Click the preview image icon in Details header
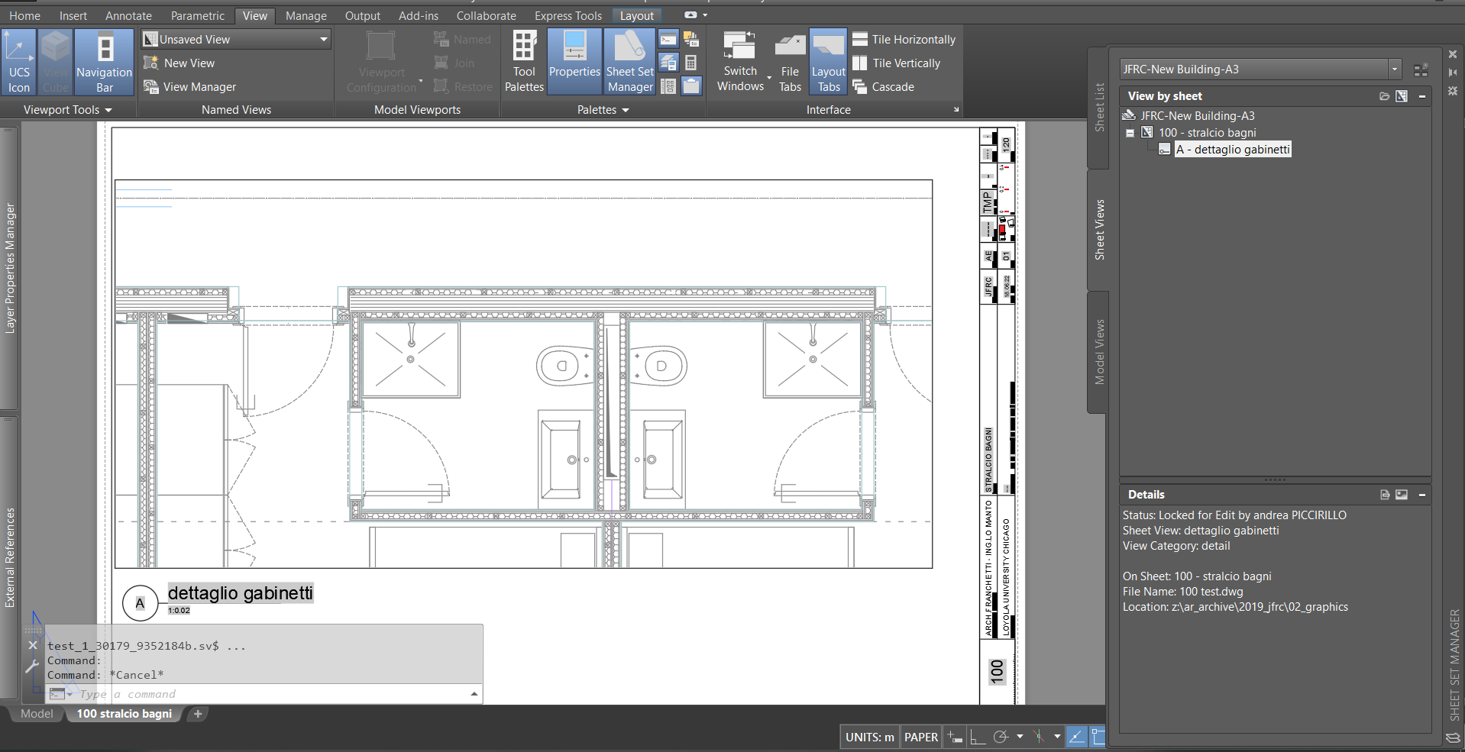The width and height of the screenshot is (1465, 752). pyautogui.click(x=1402, y=495)
